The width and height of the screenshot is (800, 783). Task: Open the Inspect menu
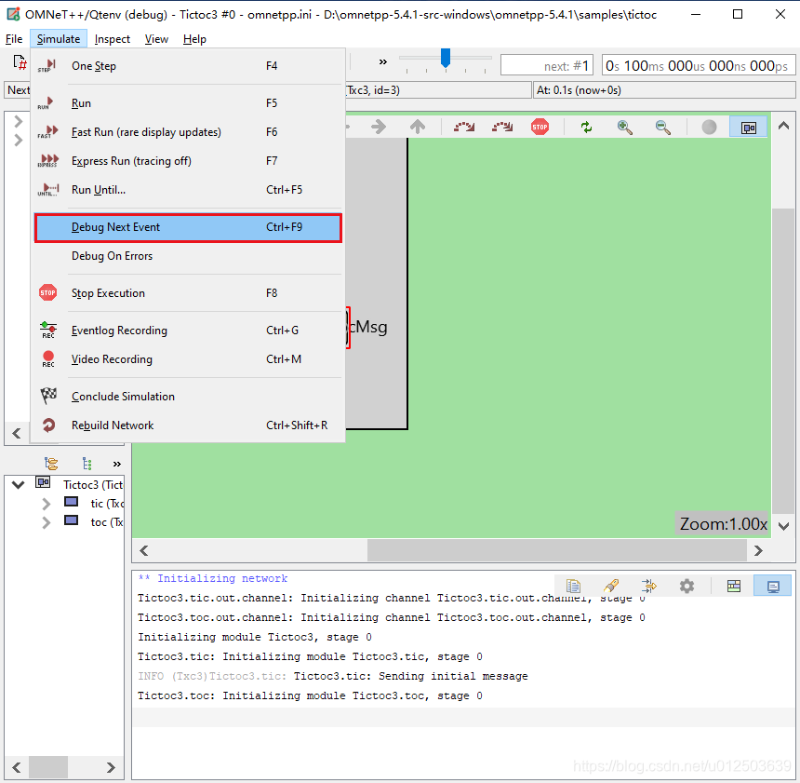112,38
